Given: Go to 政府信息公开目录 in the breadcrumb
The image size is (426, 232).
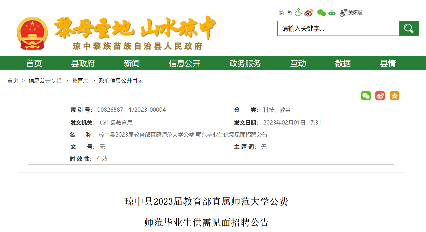Looking at the screenshot, I should (x=121, y=80).
